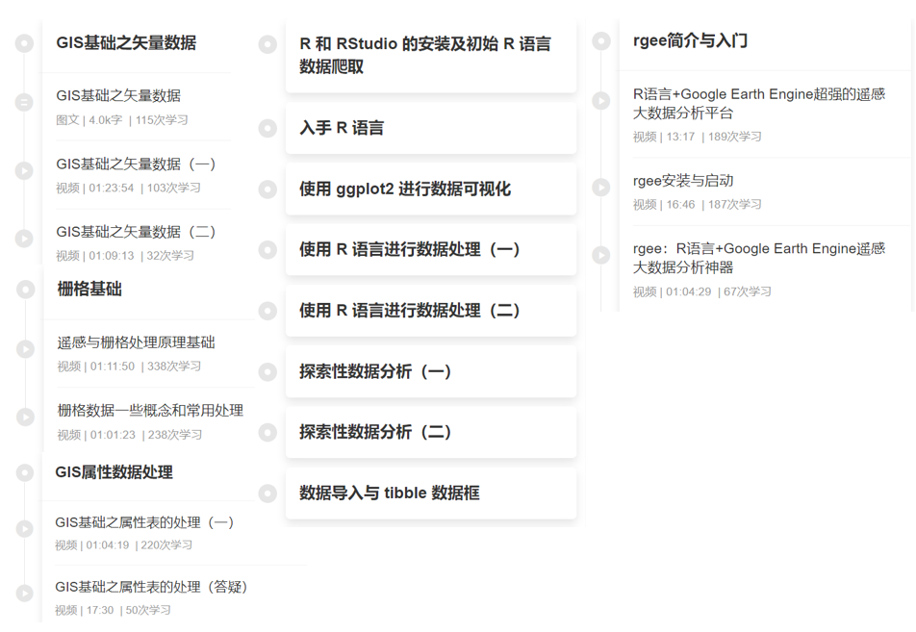Viewport: 916px width, 632px height.
Task: Expand the 数据导入与 tibble 数据框 chapter
Action: coord(430,493)
